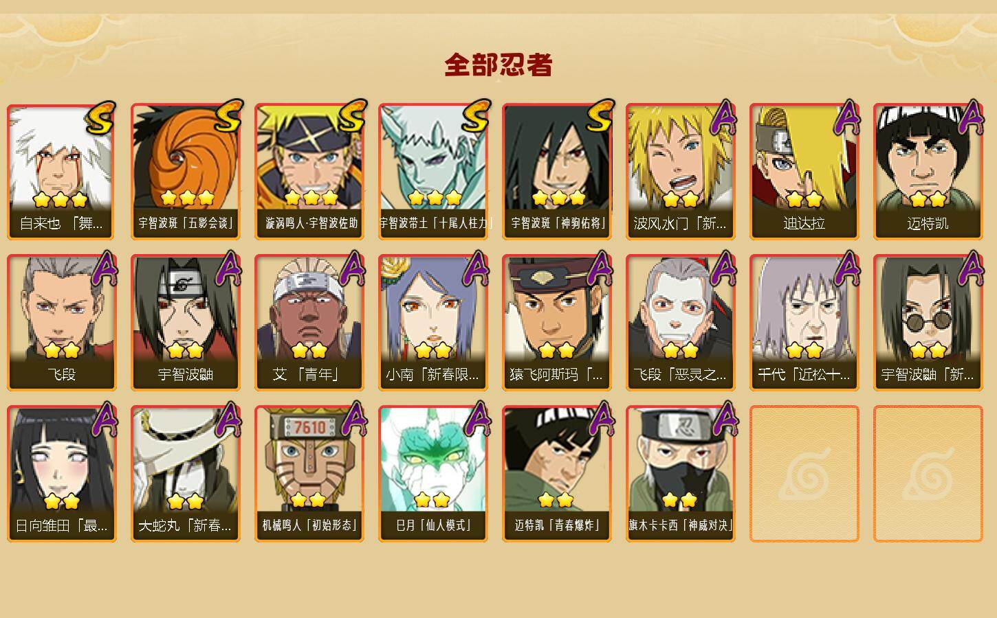Select 宇智波斑「神驹佑将」 ninja
Image resolution: width=997 pixels, height=618 pixels.
(x=556, y=172)
